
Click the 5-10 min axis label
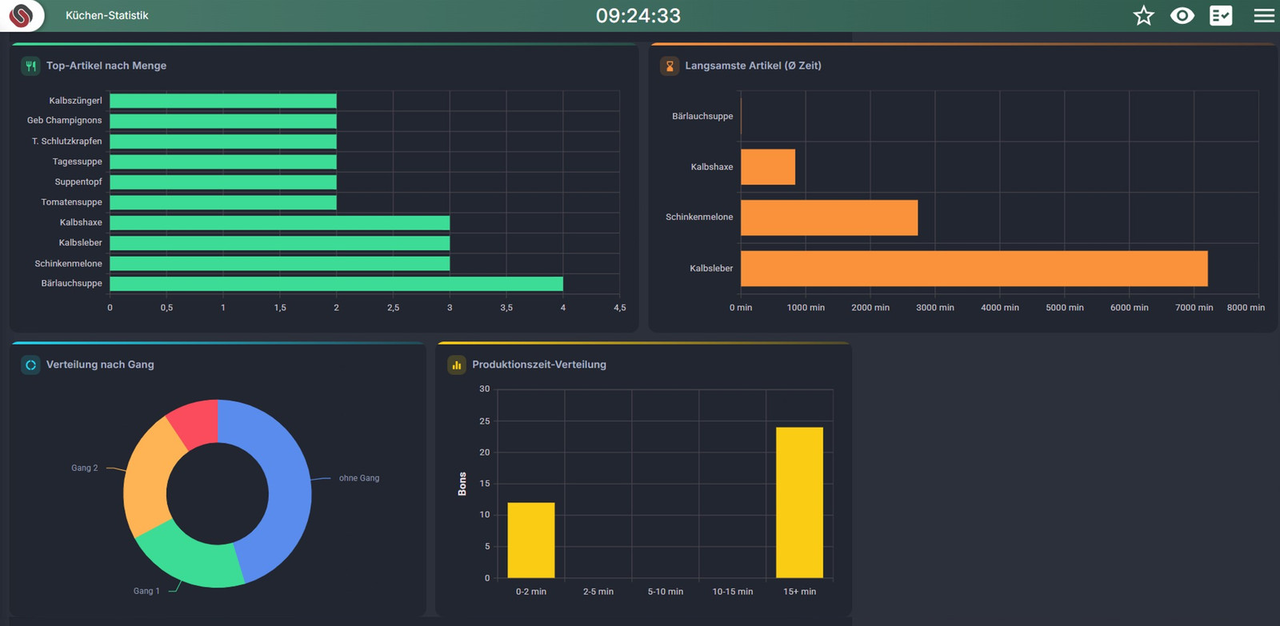coord(666,592)
